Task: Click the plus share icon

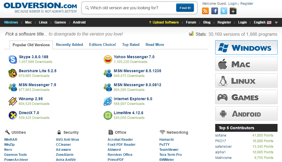Action: (x=233, y=11)
